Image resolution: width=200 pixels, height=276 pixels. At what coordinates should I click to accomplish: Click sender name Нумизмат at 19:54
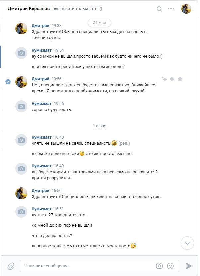point(41,50)
